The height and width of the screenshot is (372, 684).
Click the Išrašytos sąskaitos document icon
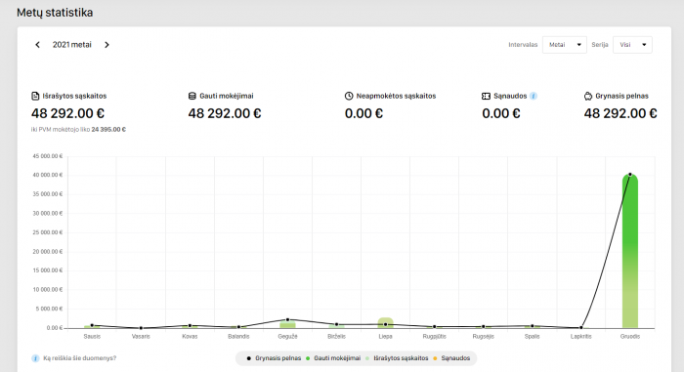(x=35, y=96)
